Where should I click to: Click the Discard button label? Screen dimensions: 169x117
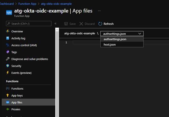coord(89,24)
